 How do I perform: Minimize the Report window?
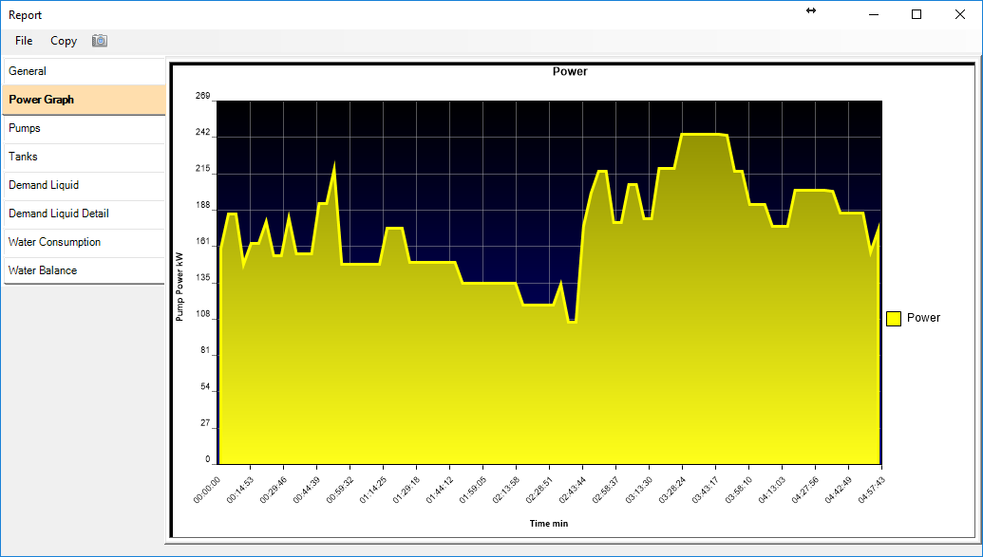pos(873,14)
